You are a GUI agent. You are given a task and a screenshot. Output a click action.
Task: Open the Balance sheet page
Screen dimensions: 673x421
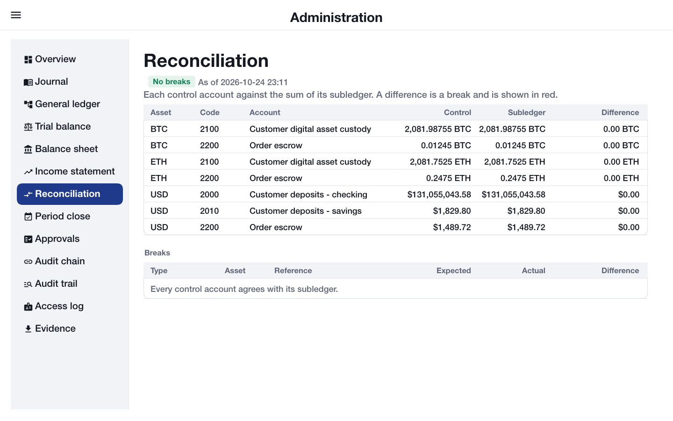[70, 149]
